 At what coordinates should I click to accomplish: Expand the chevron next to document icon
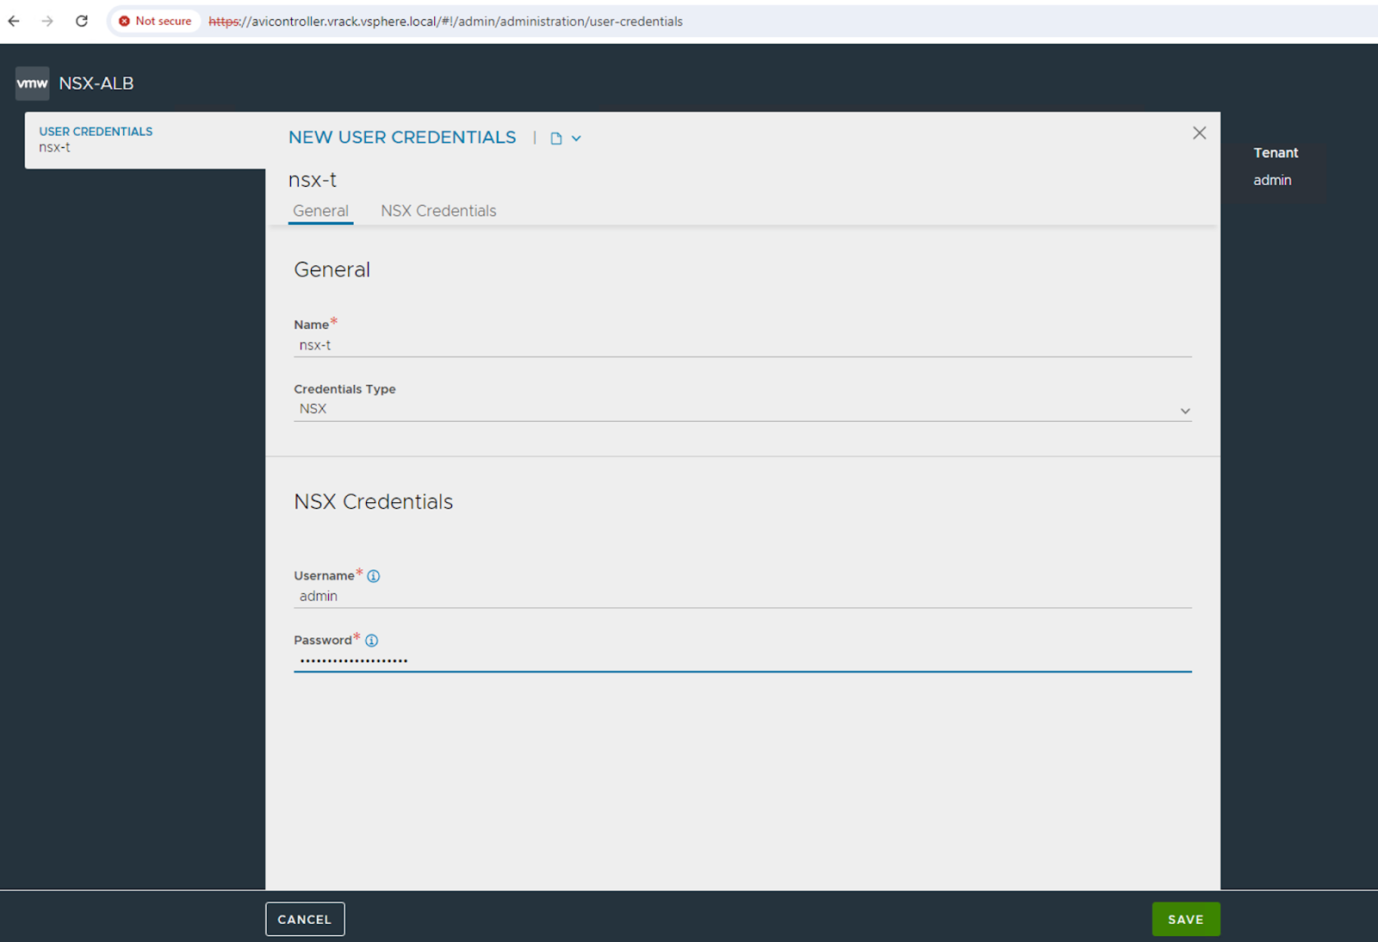pyautogui.click(x=576, y=139)
